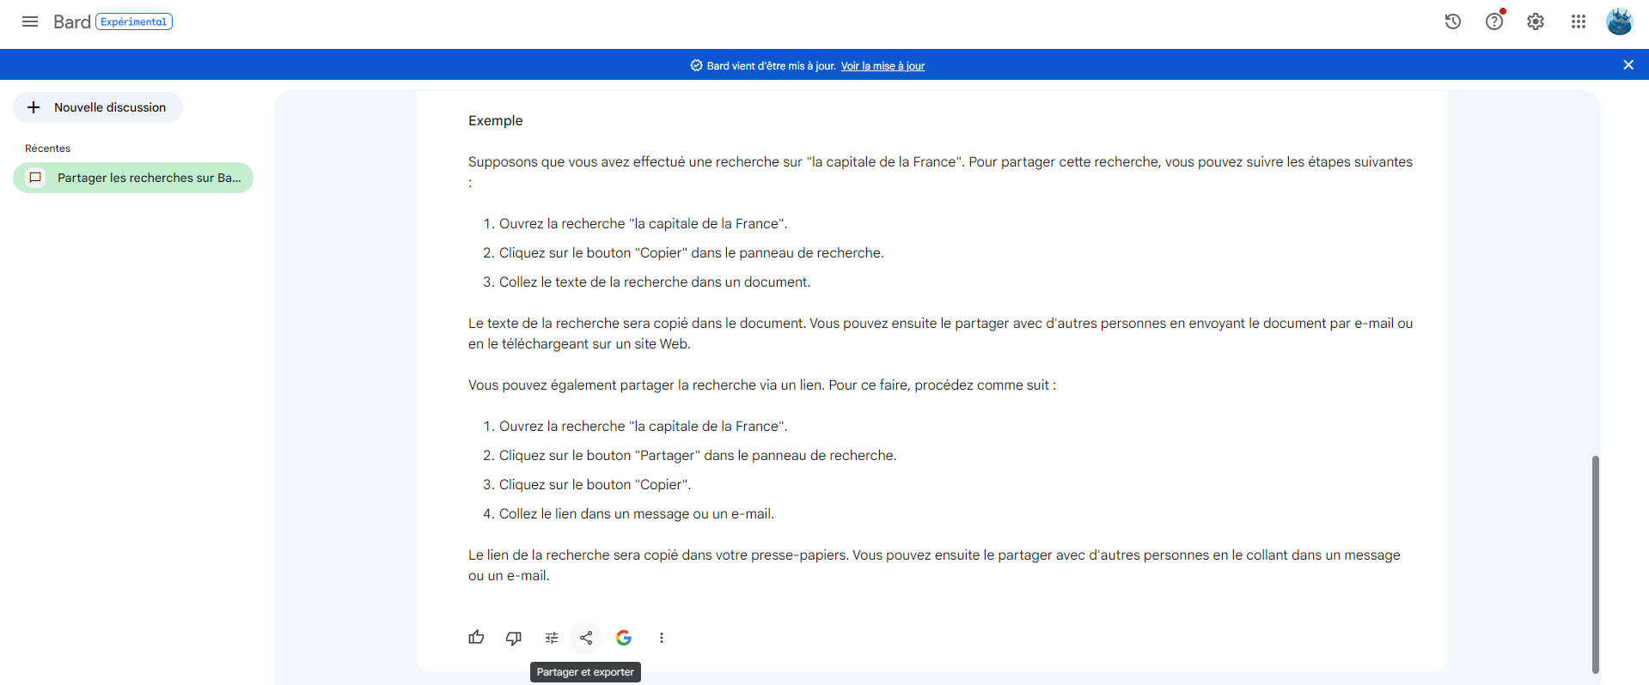Screen dimensions: 1649x685
Task: Open the 'Partager les recherches sur Ba...' conversation
Action: pyautogui.click(x=133, y=178)
